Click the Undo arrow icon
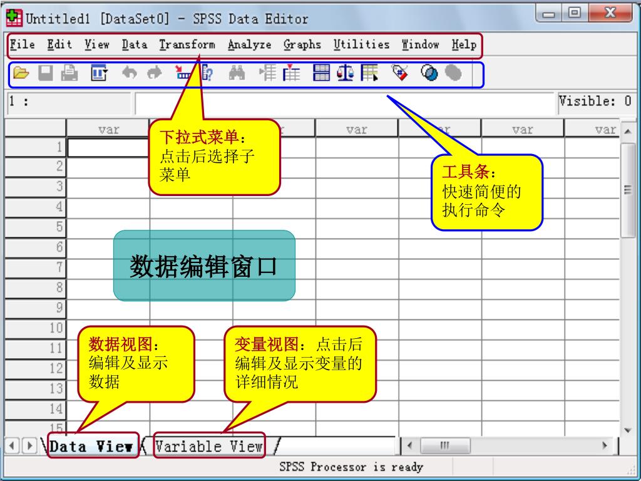 coord(130,73)
